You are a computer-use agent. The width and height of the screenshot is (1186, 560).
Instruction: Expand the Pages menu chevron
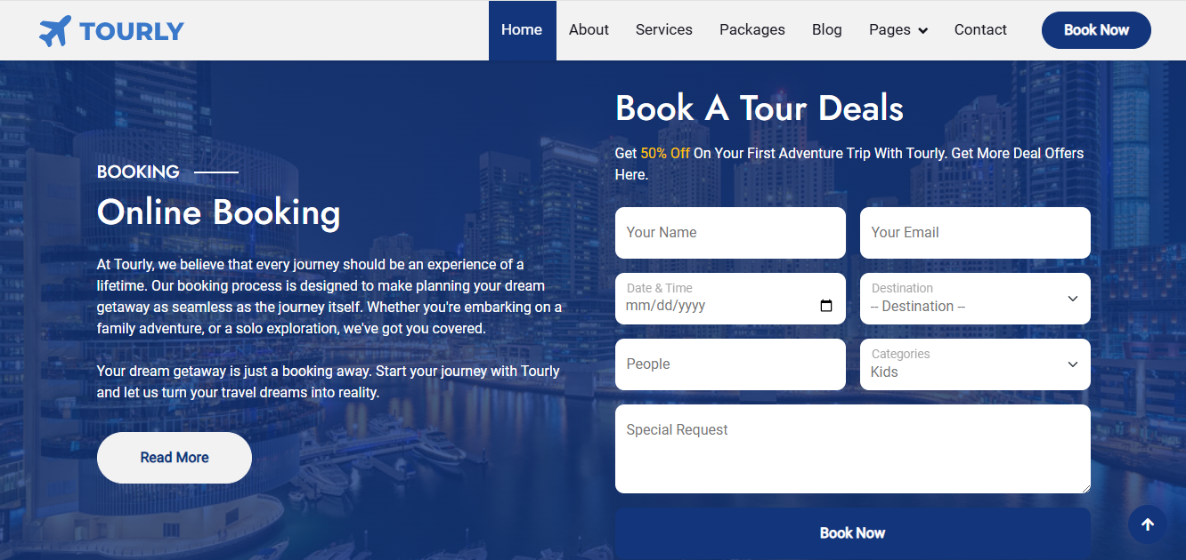click(x=922, y=30)
